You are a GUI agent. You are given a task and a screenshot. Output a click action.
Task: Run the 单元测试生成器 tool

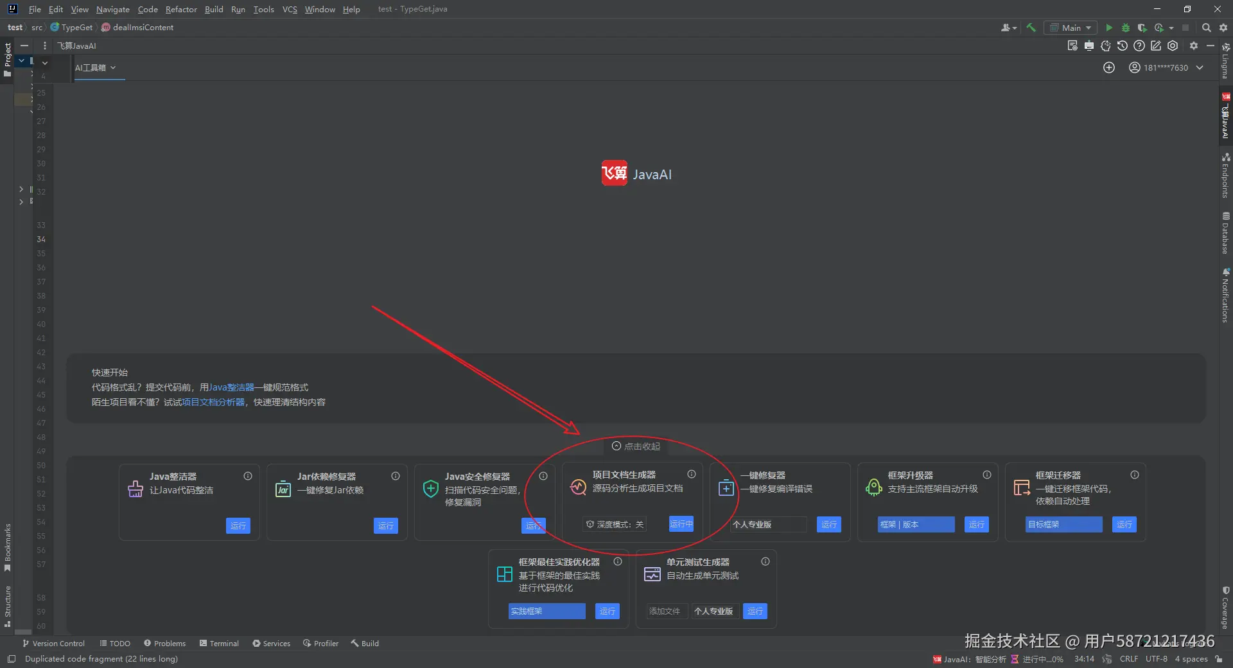pos(755,611)
